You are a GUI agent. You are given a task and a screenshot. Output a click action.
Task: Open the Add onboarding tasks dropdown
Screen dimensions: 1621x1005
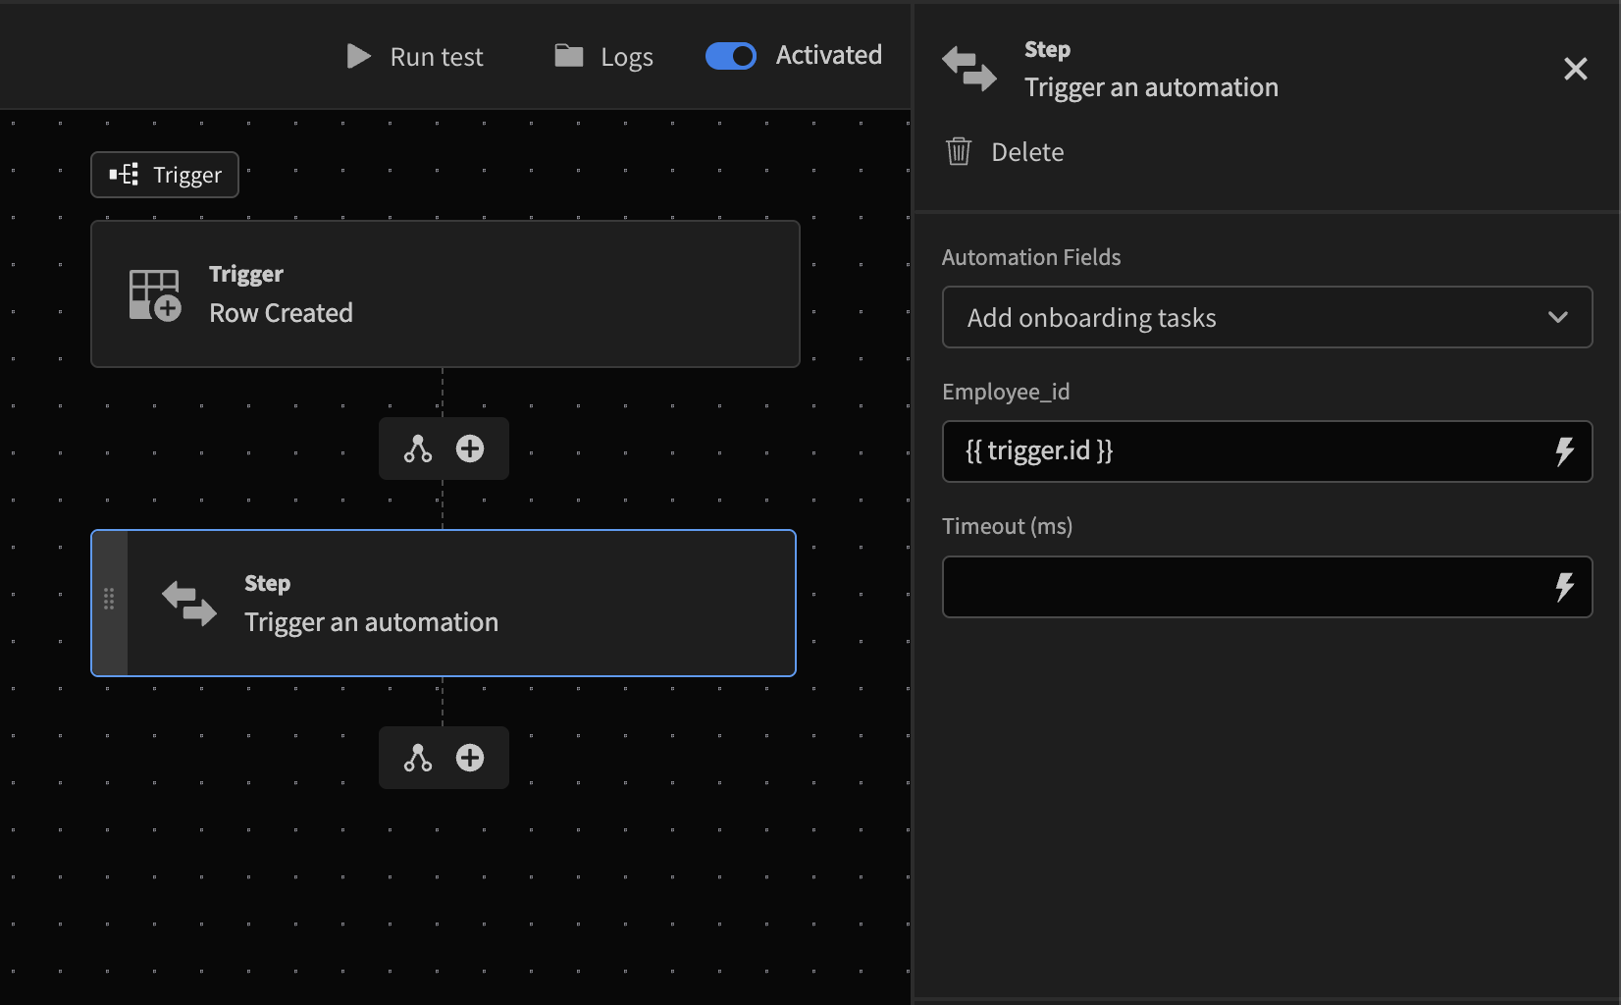[x=1267, y=317]
